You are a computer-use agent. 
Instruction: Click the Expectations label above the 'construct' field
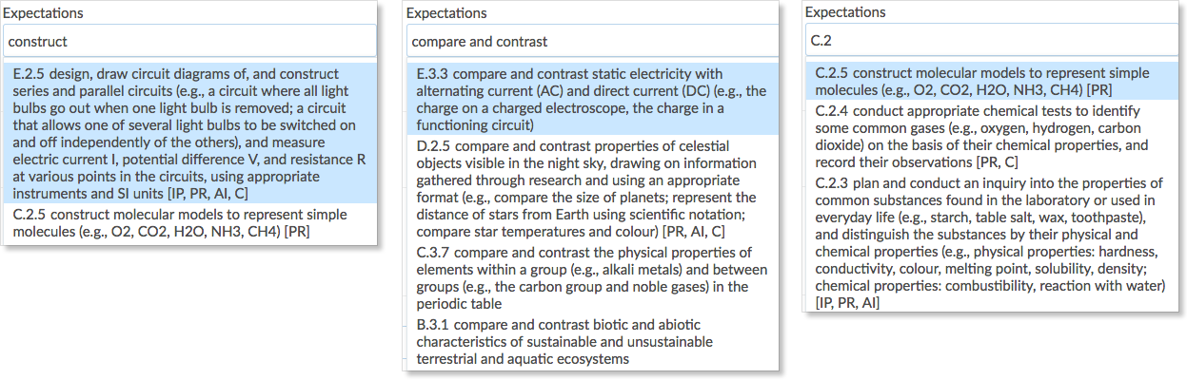[44, 13]
